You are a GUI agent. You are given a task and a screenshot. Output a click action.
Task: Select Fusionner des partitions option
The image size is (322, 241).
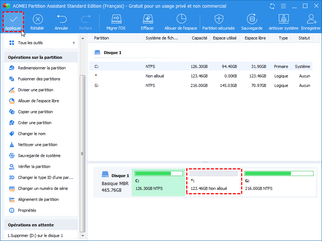pyautogui.click(x=39, y=79)
